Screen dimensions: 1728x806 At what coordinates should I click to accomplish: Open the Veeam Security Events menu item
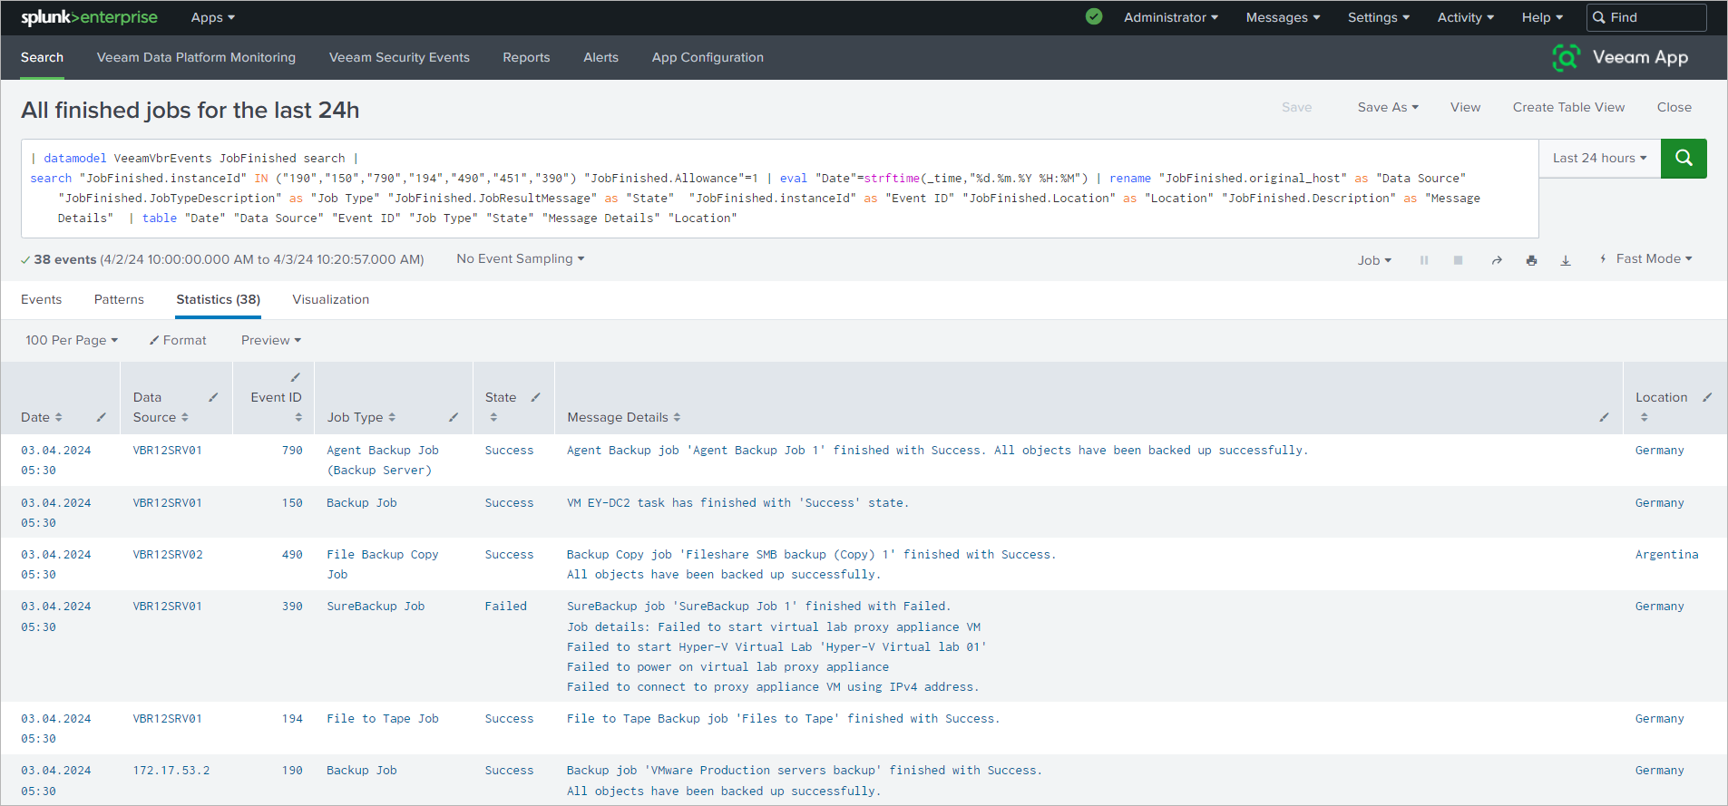pos(399,57)
